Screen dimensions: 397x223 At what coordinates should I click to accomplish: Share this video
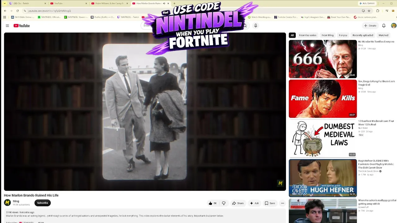(238, 203)
